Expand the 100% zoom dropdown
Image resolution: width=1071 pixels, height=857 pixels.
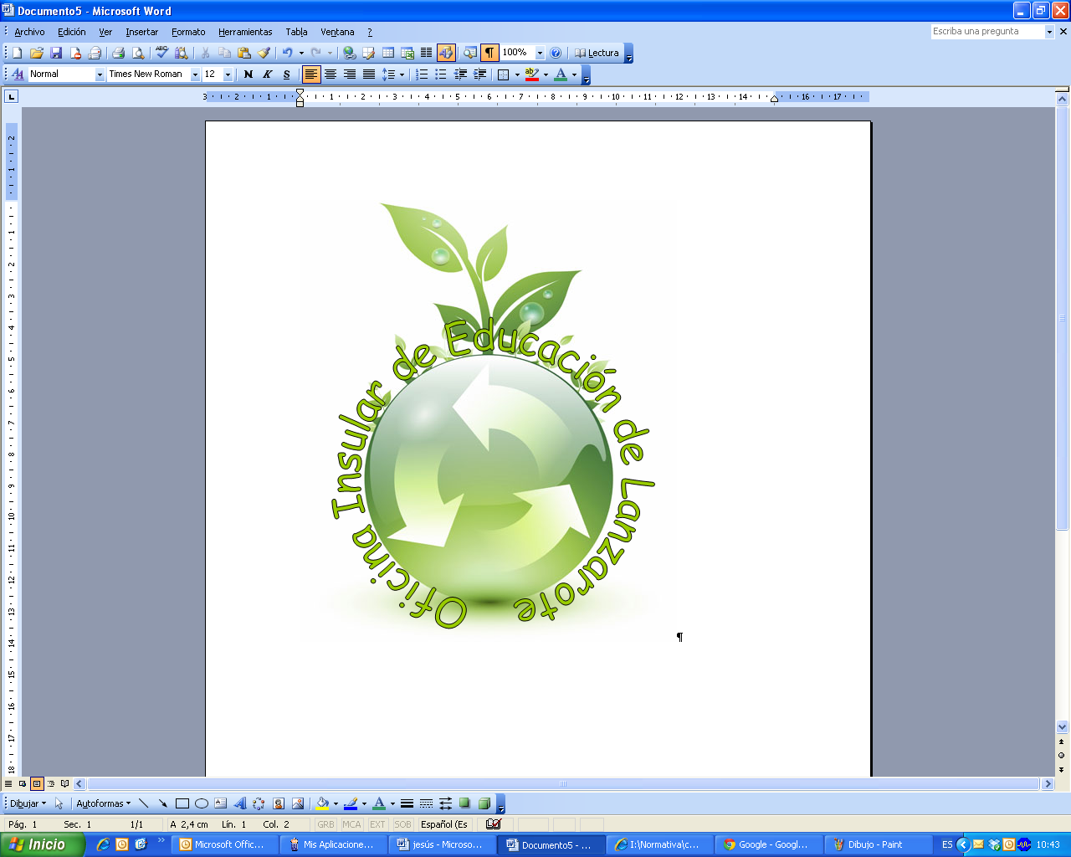tap(540, 53)
